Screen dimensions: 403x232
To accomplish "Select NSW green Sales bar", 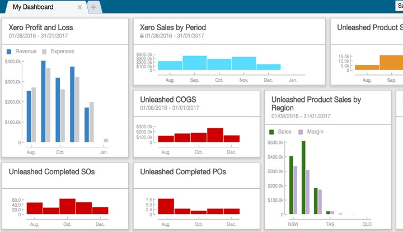I will tap(291, 185).
